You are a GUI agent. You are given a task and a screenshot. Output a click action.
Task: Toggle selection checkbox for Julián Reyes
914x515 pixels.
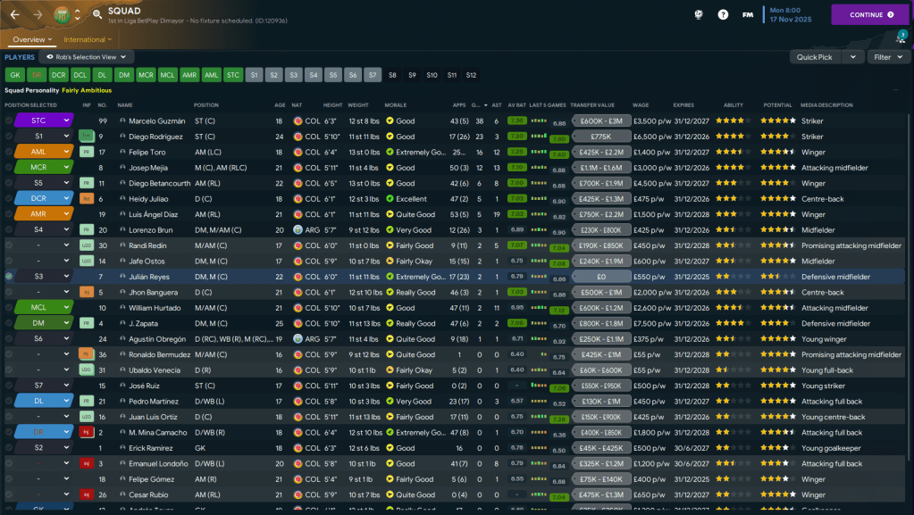point(9,277)
